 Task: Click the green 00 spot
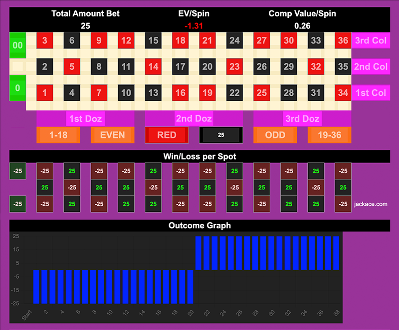click(17, 44)
